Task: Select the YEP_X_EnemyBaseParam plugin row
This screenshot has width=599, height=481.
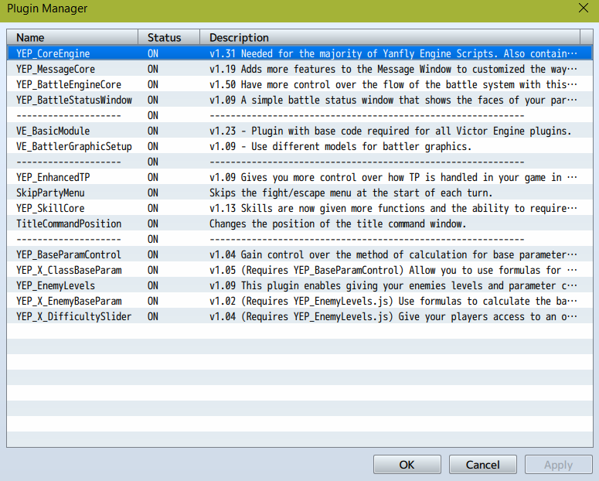Action: 300,302
